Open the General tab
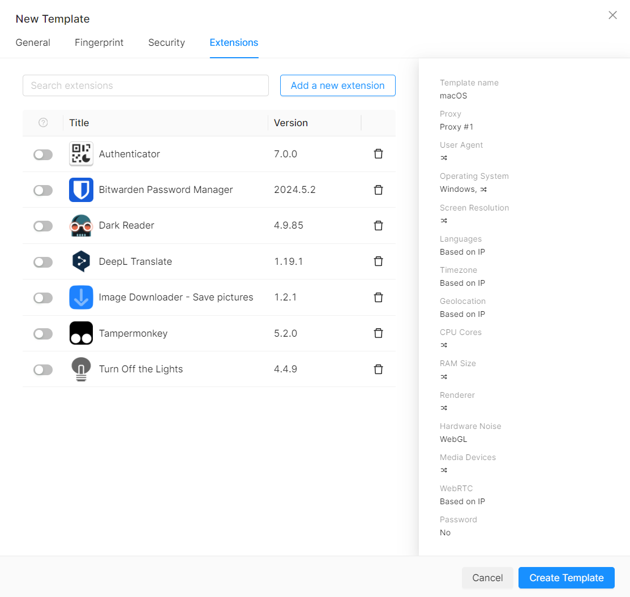The image size is (630, 597). [33, 42]
